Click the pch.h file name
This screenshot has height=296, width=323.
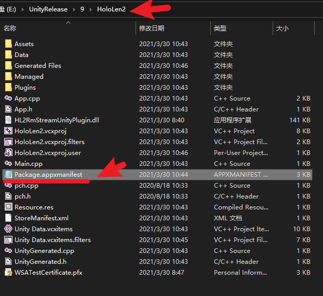click(x=22, y=196)
